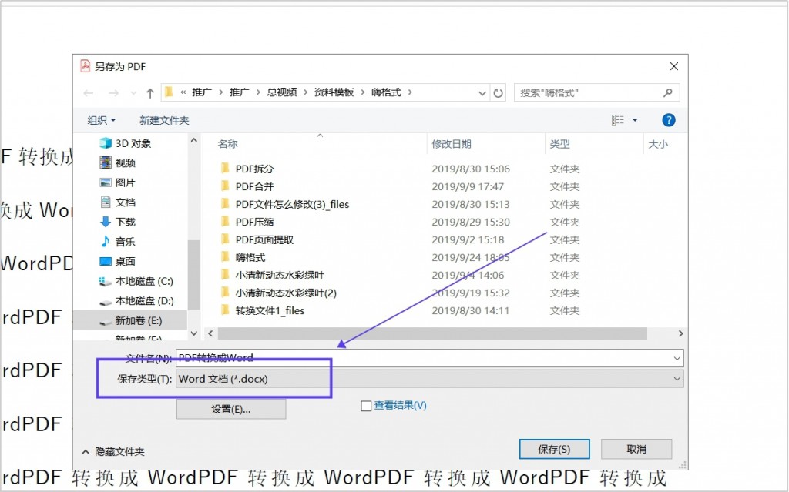Select the PDF拆分 folder icon
Image resolution: width=789 pixels, height=492 pixels.
(225, 168)
